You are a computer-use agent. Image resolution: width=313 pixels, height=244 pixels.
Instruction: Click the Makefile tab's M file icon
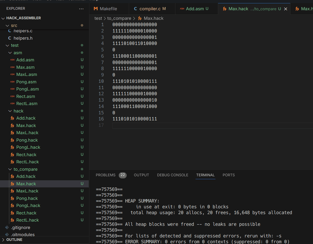(96, 9)
